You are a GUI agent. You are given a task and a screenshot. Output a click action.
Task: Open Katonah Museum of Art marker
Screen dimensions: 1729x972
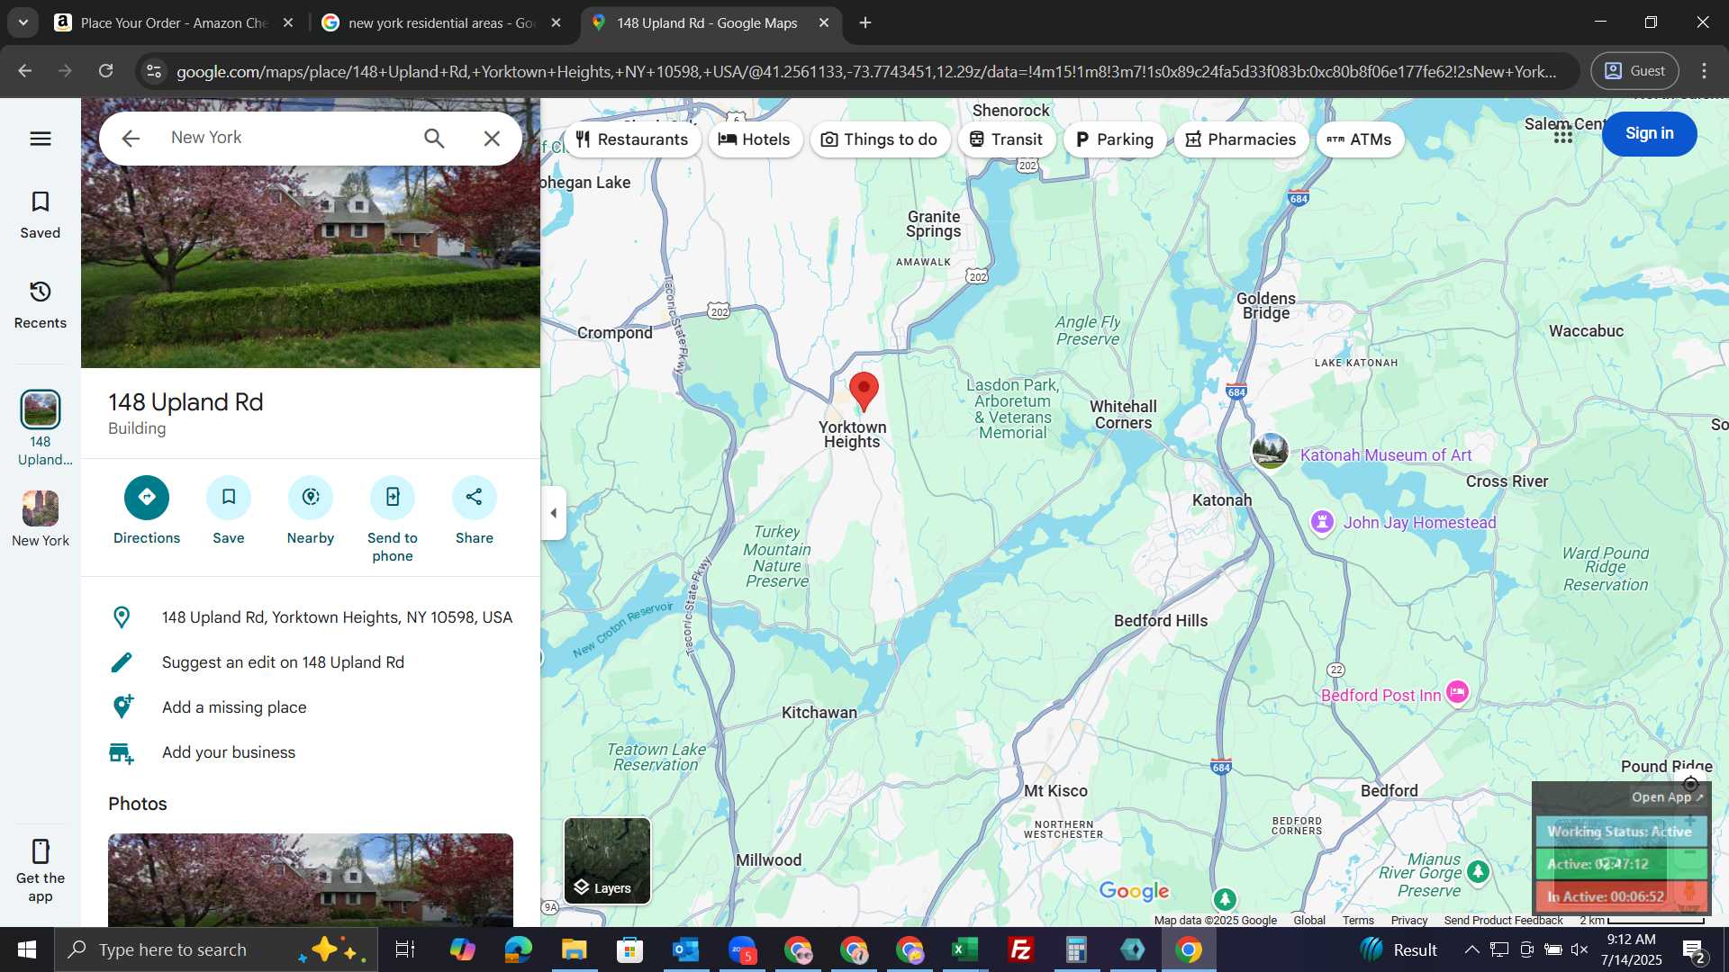(x=1270, y=451)
